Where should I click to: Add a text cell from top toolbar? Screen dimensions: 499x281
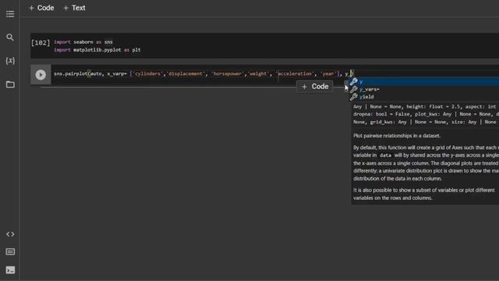pyautogui.click(x=74, y=8)
